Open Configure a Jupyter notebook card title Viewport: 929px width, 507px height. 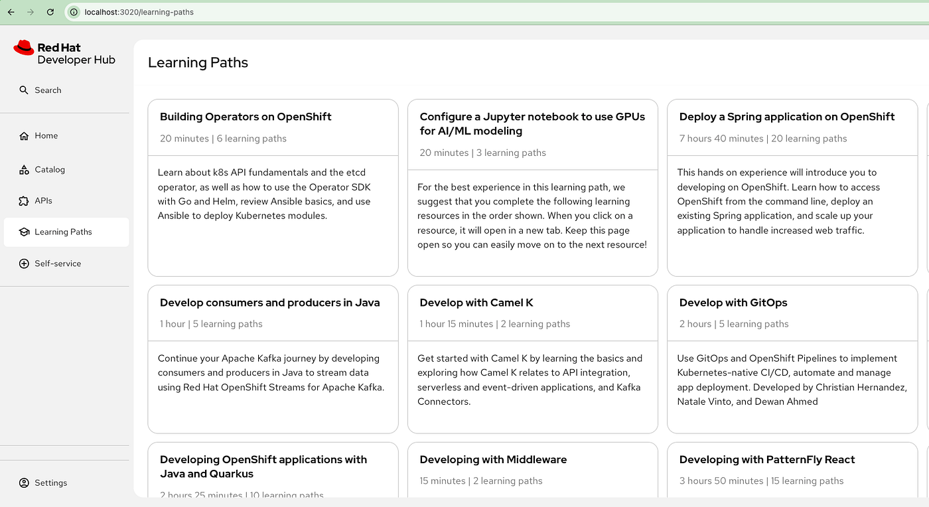[x=532, y=124]
